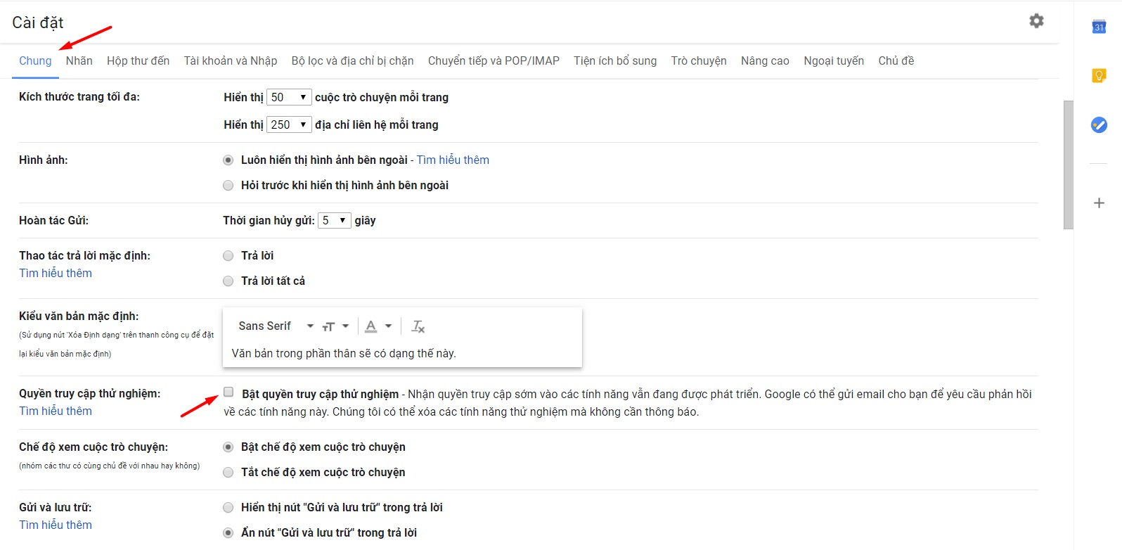Open Google Calendar side panel icon
This screenshot has width=1122, height=550.
[x=1099, y=27]
